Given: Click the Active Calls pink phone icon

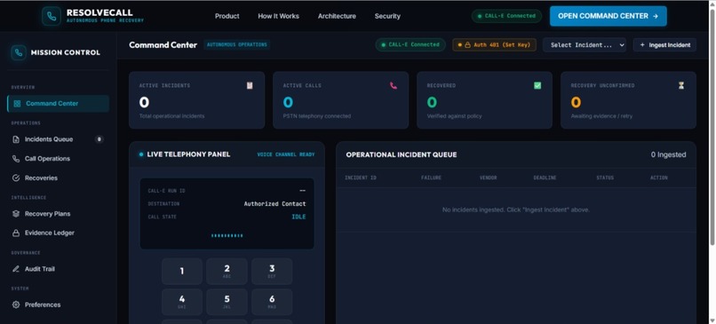Looking at the screenshot, I should 394,85.
